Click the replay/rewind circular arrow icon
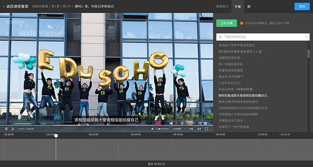 pos(13,129)
